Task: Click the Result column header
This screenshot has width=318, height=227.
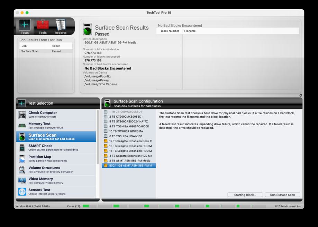Action: (x=62, y=46)
